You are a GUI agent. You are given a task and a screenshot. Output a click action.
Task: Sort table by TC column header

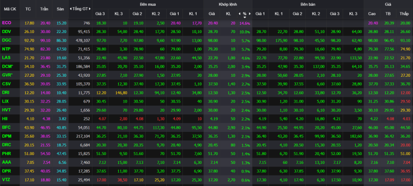tap(28, 9)
